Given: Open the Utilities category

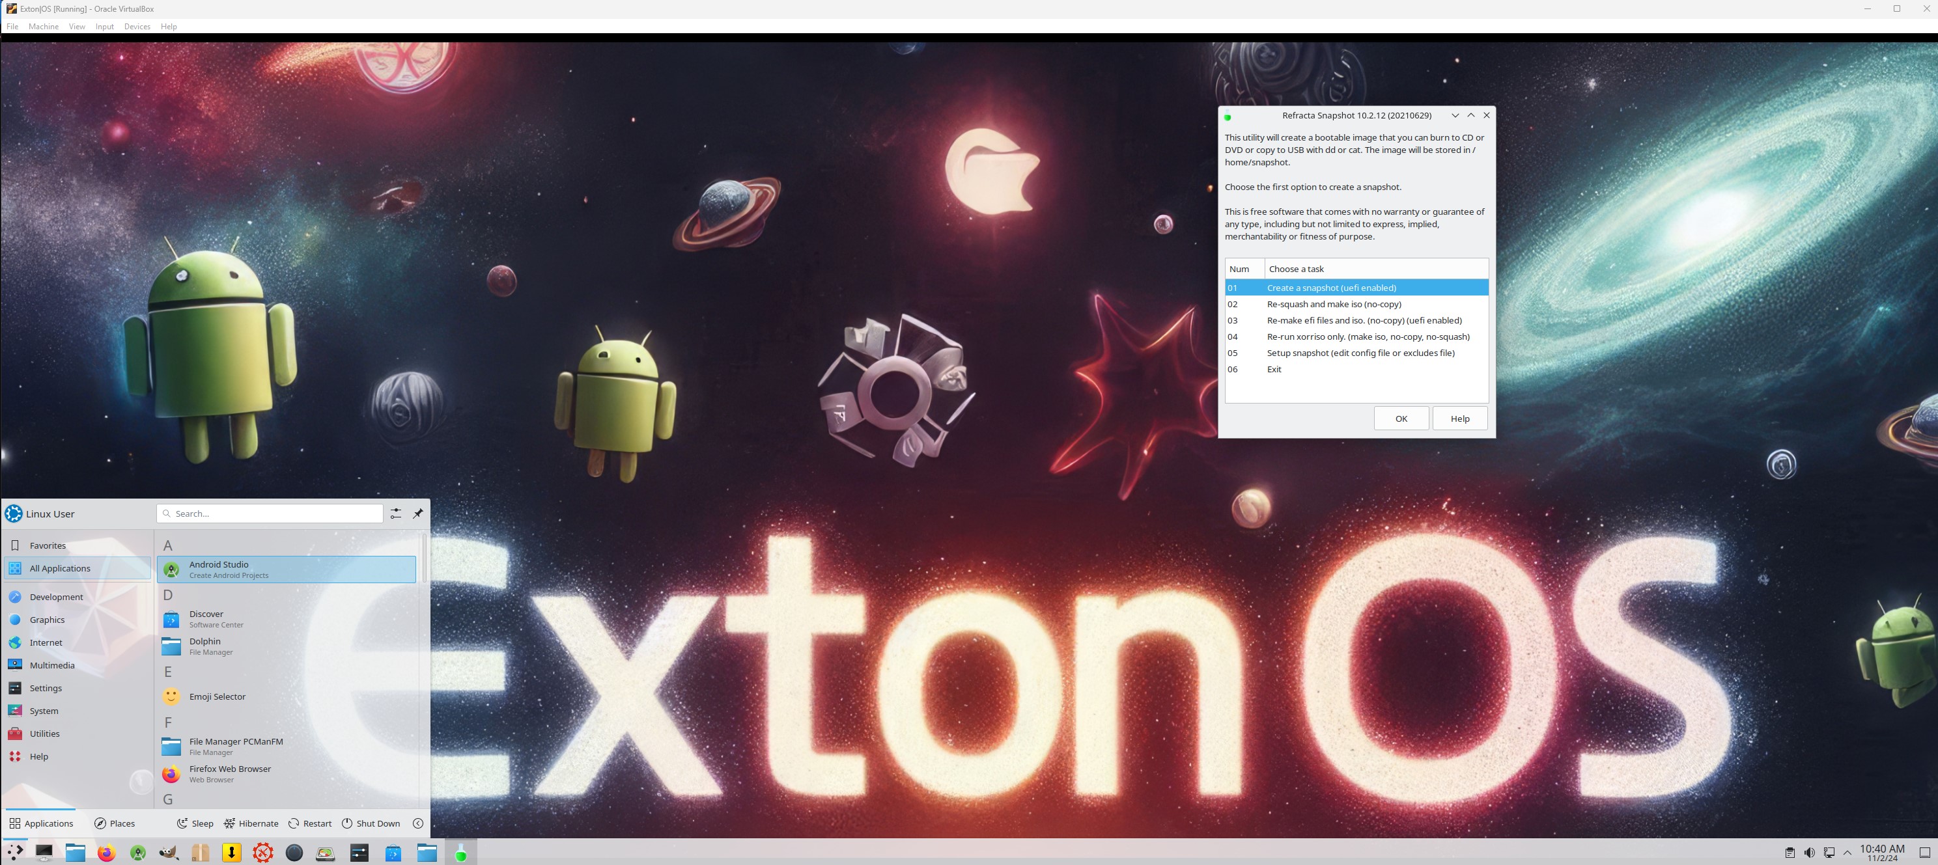Looking at the screenshot, I should click(x=77, y=734).
